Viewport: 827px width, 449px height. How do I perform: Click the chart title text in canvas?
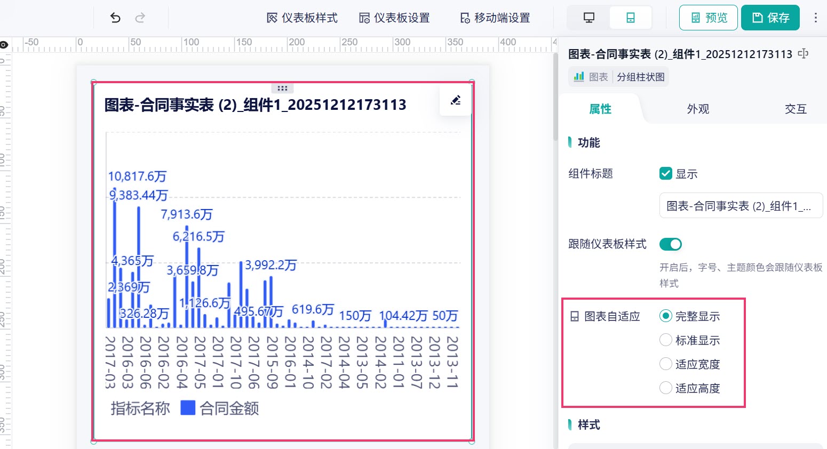tap(256, 105)
